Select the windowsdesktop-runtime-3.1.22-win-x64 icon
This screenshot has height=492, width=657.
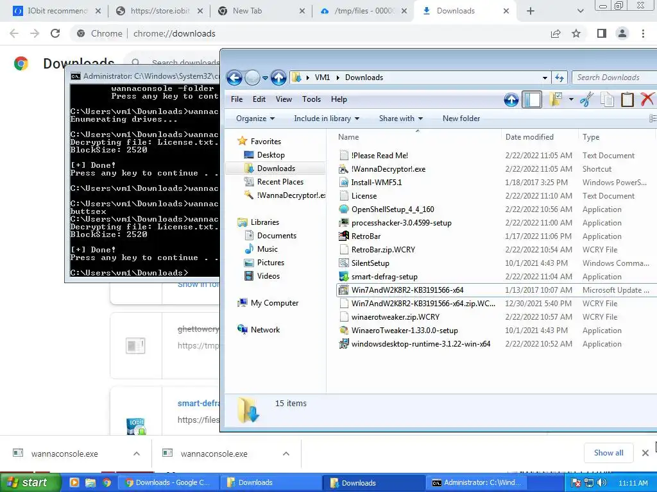click(x=344, y=344)
